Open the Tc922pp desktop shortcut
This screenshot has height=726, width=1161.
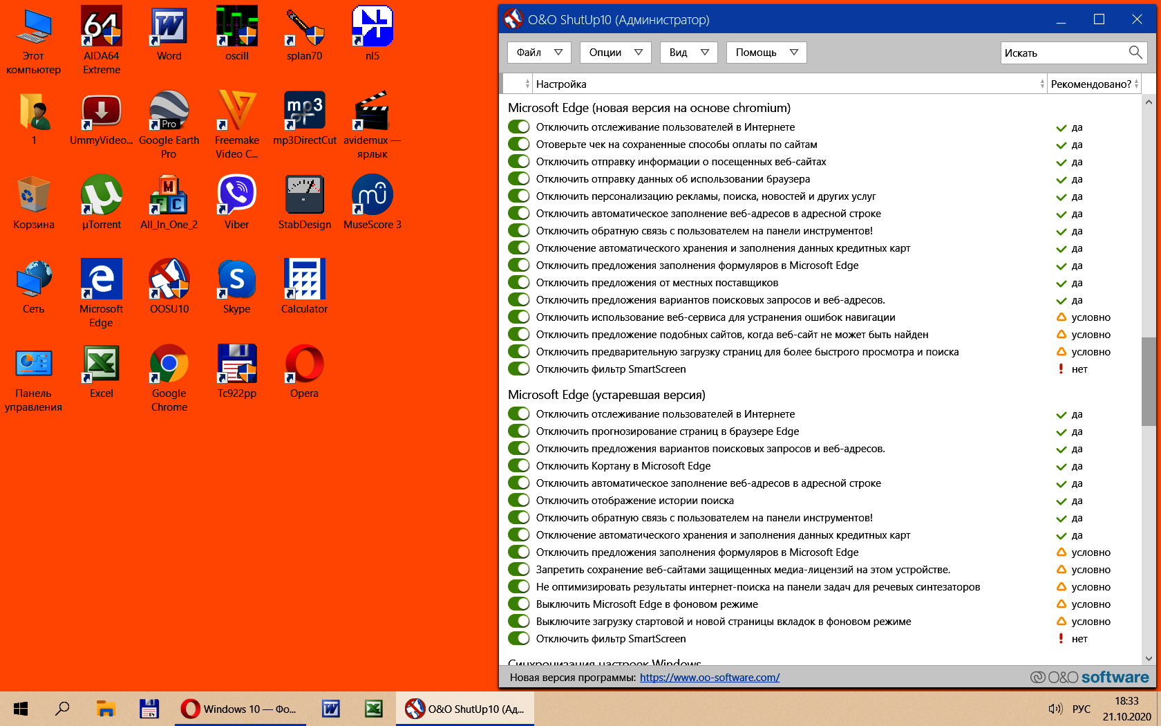(237, 371)
